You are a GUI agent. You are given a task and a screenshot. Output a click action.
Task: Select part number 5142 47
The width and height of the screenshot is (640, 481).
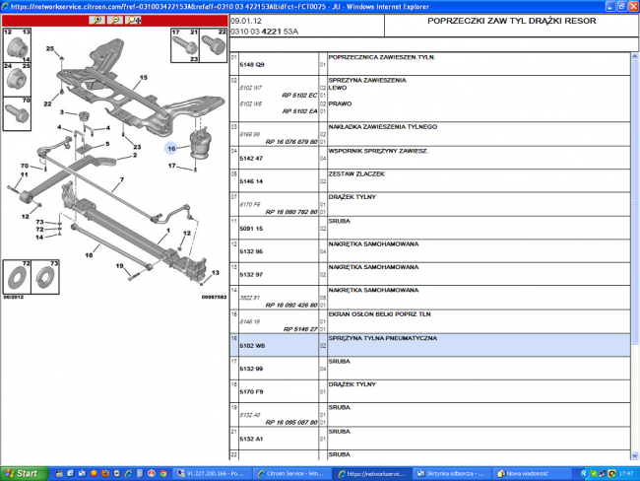click(251, 158)
